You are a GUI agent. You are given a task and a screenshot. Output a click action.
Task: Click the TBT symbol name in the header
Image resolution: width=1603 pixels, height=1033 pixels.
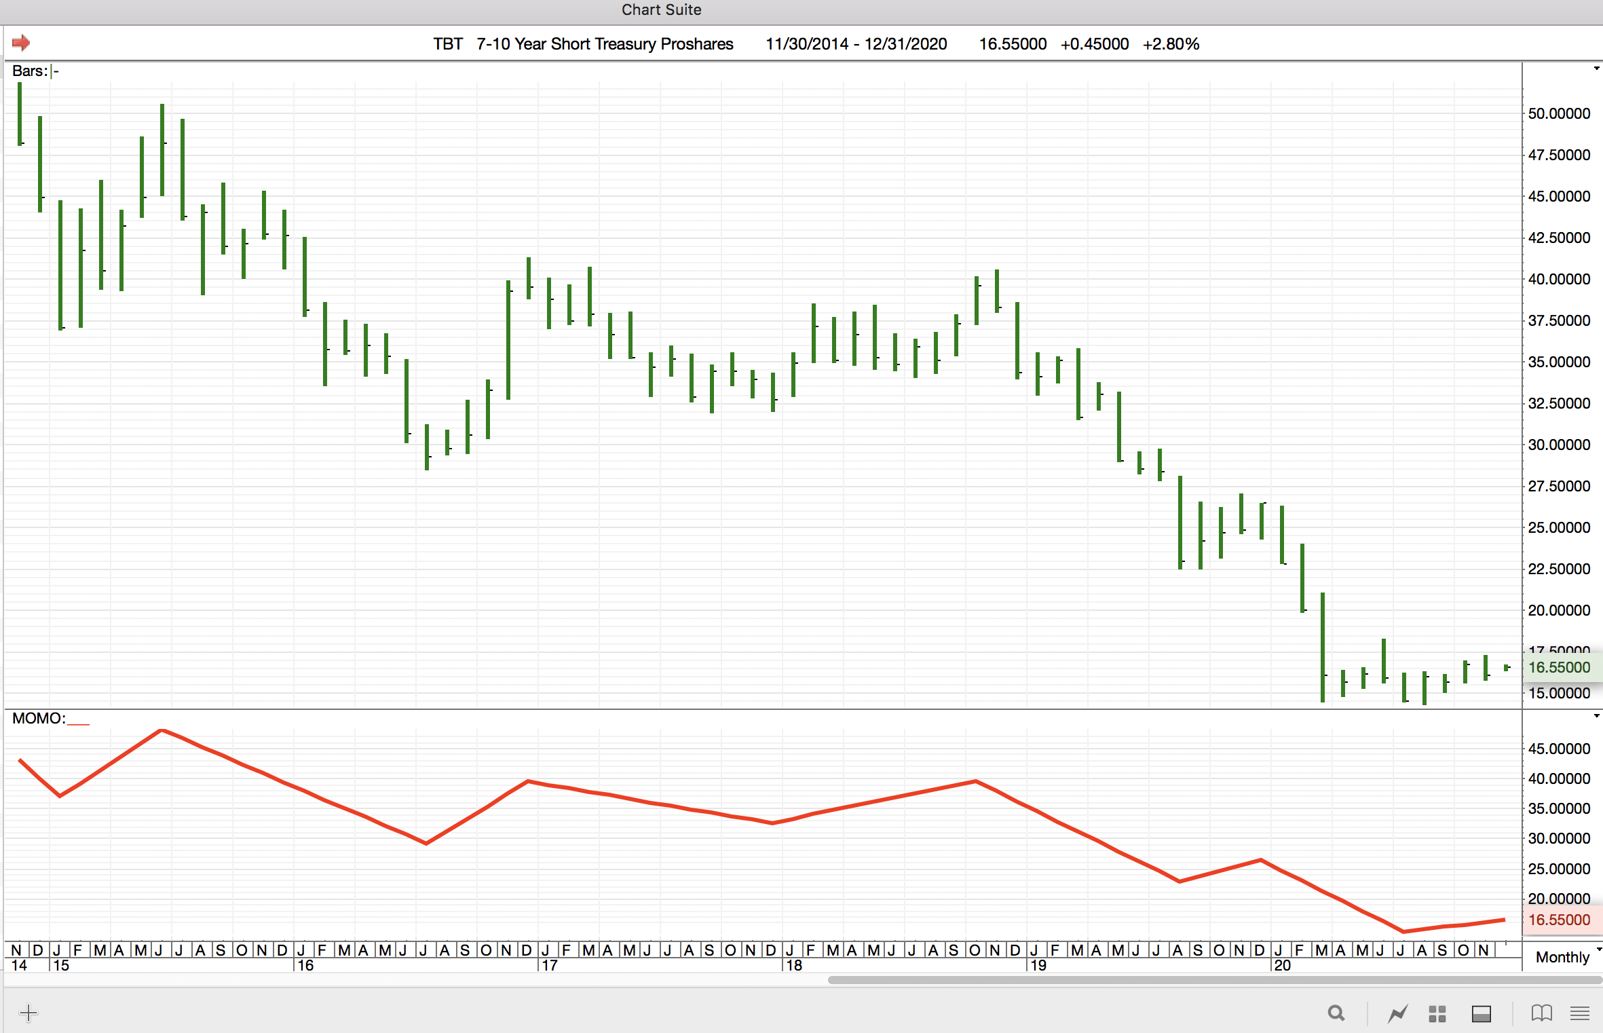click(x=448, y=44)
